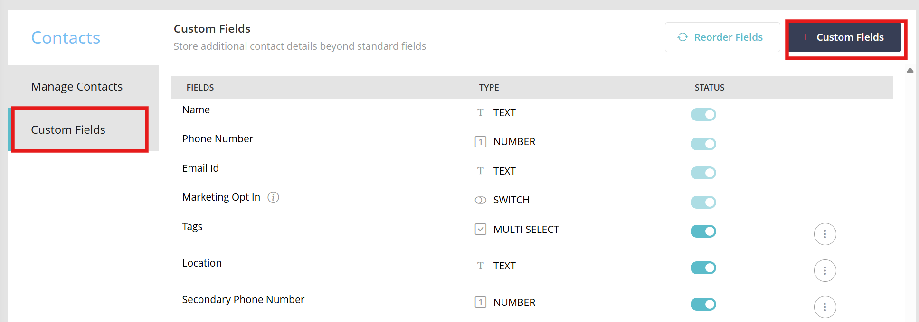Click the text type icon for Name

pos(481,112)
